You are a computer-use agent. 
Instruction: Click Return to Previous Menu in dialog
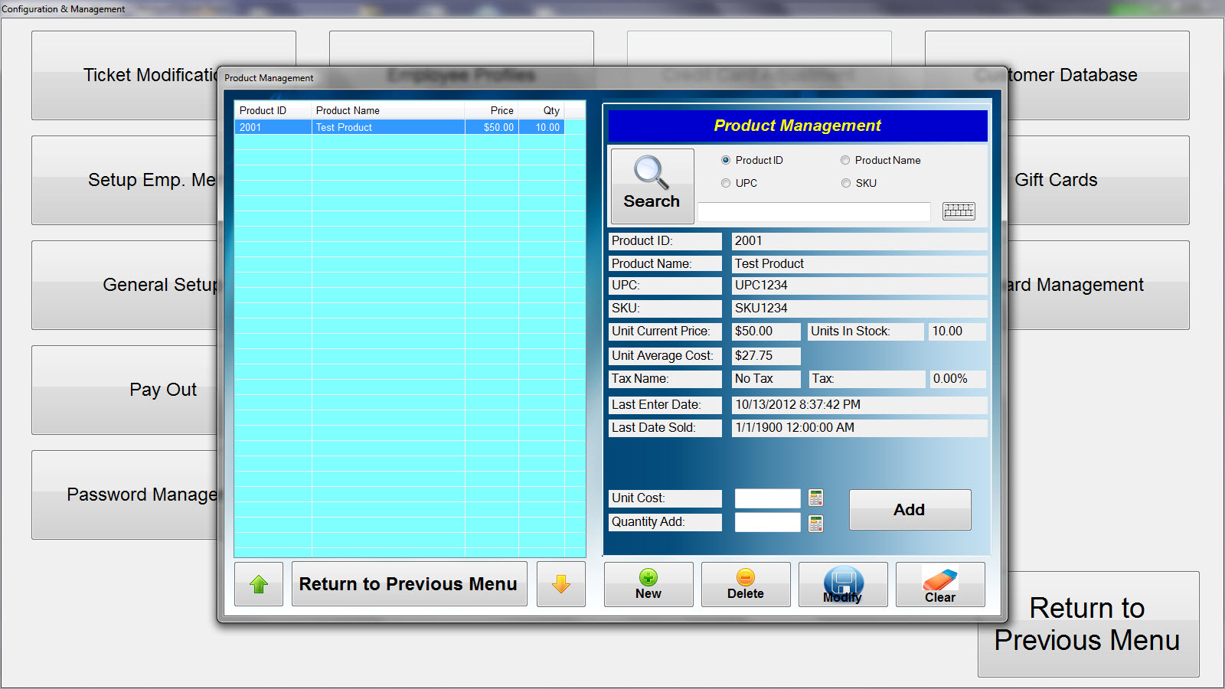[x=409, y=584]
